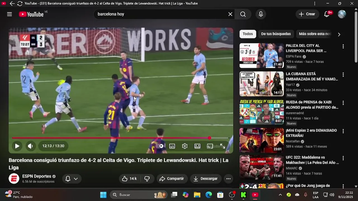Click the 12:13 / 13:30 time display
Screen dimensions: 358x201
53,146
